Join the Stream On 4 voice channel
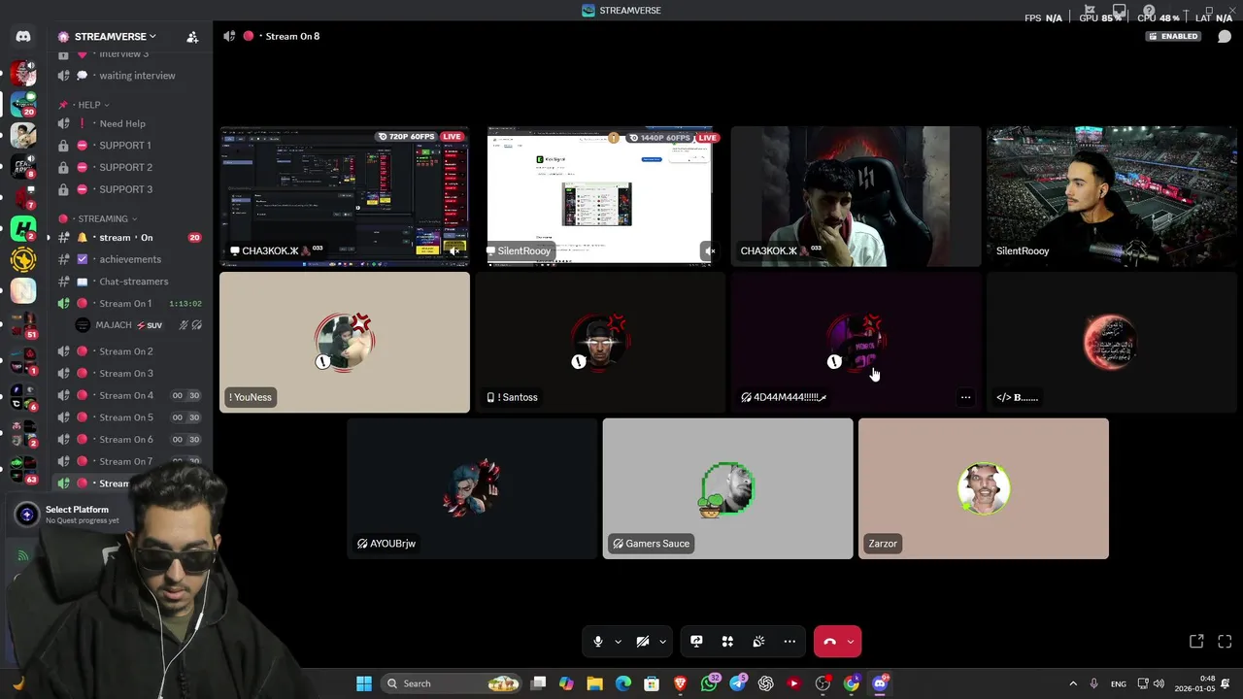This screenshot has height=699, width=1243. click(129, 395)
